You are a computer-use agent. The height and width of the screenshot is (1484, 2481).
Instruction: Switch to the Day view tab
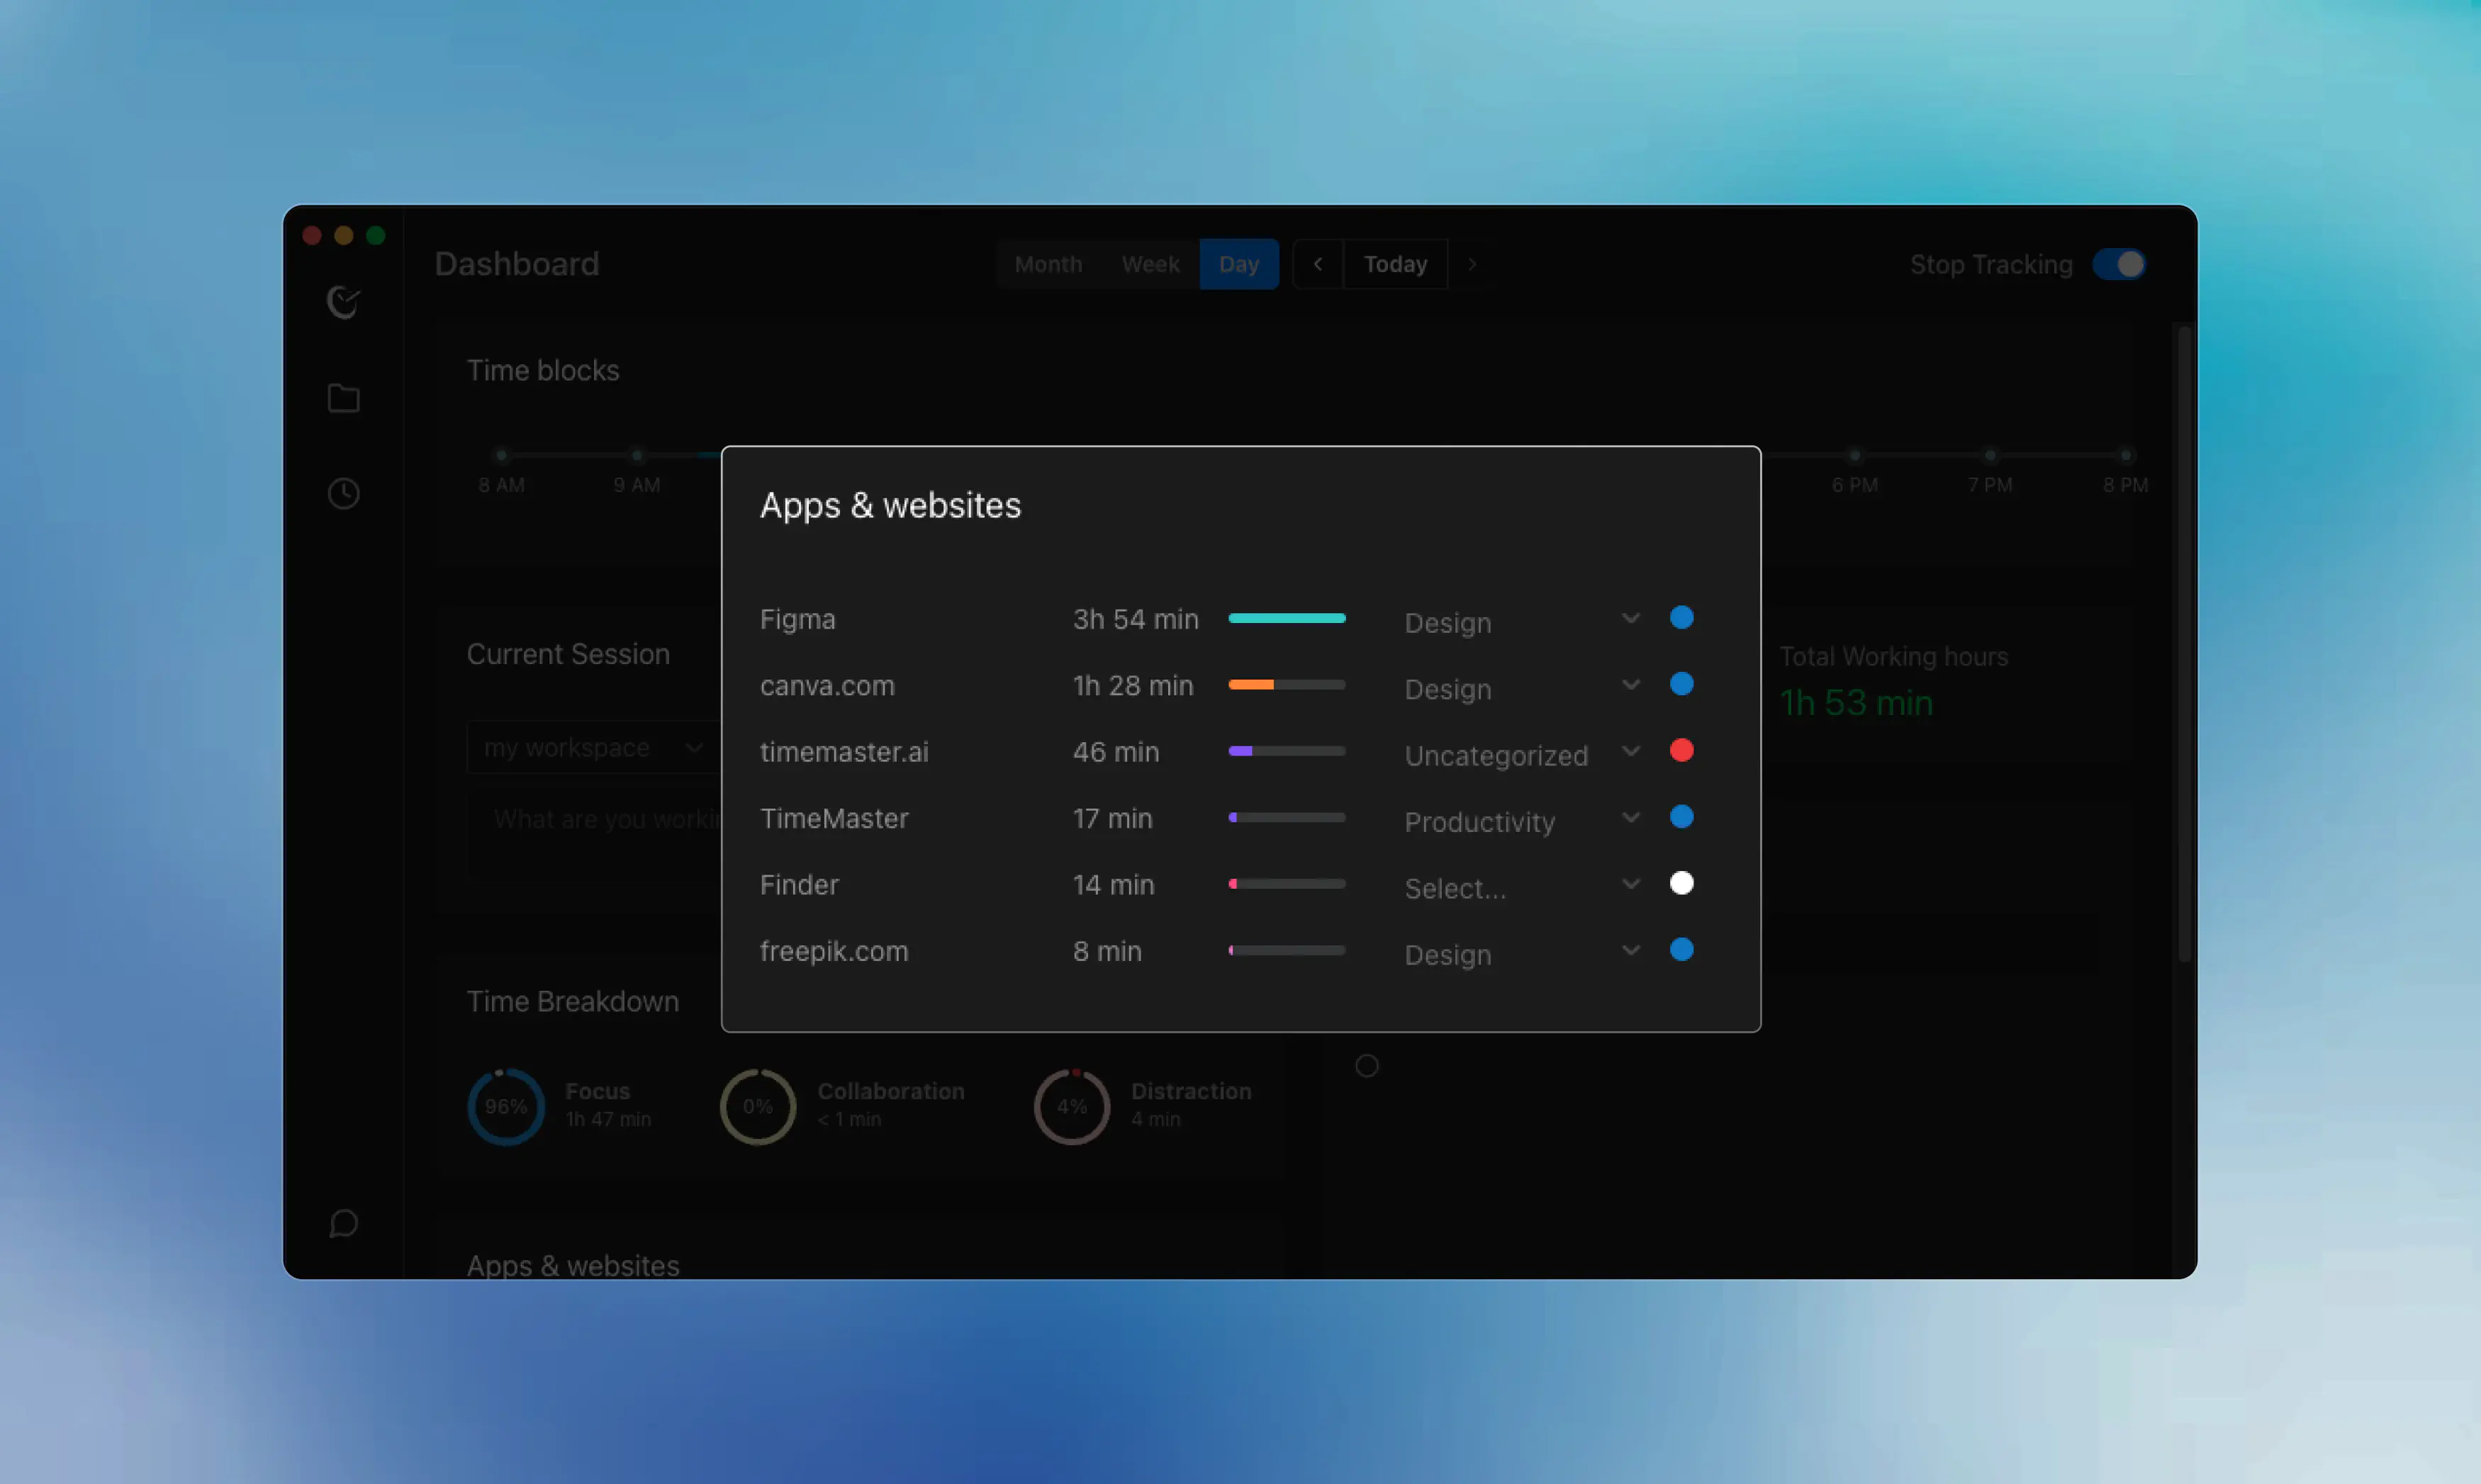click(x=1239, y=264)
